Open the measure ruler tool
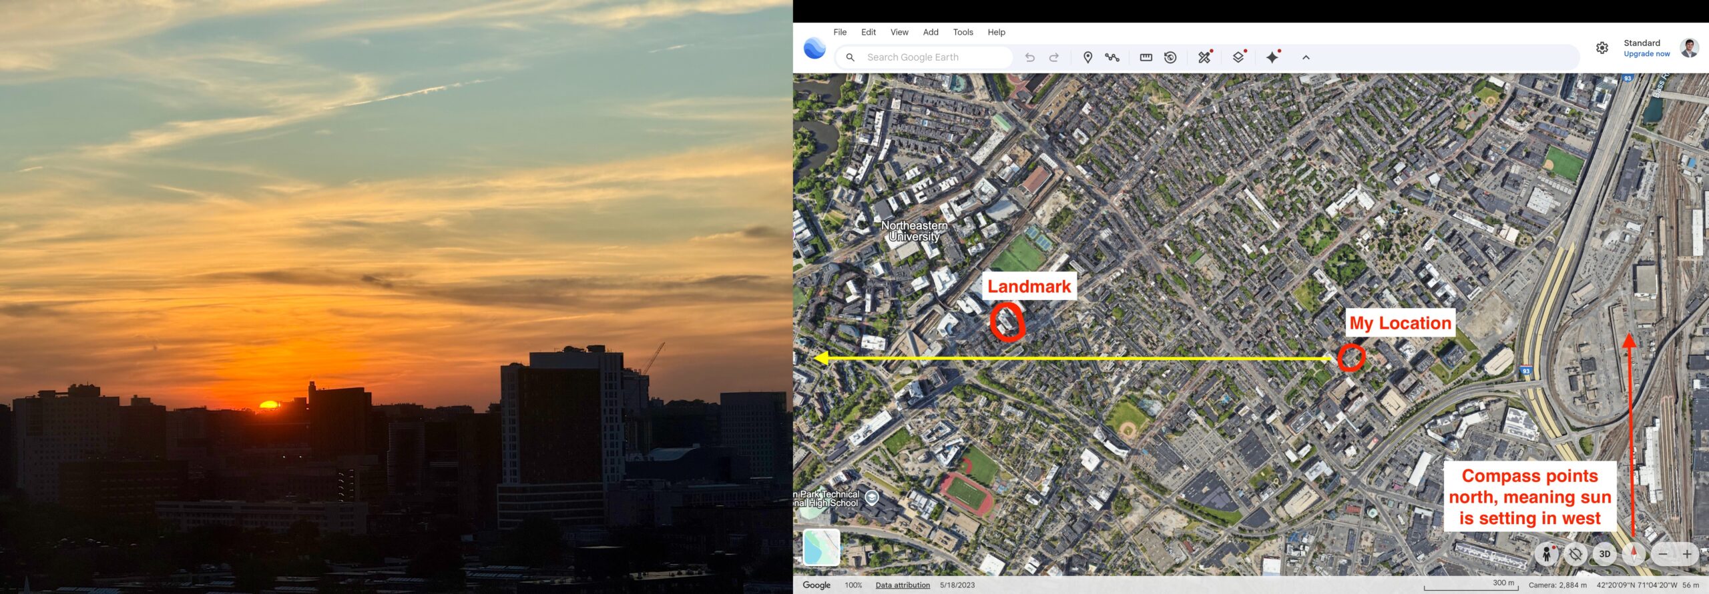 click(x=1146, y=57)
